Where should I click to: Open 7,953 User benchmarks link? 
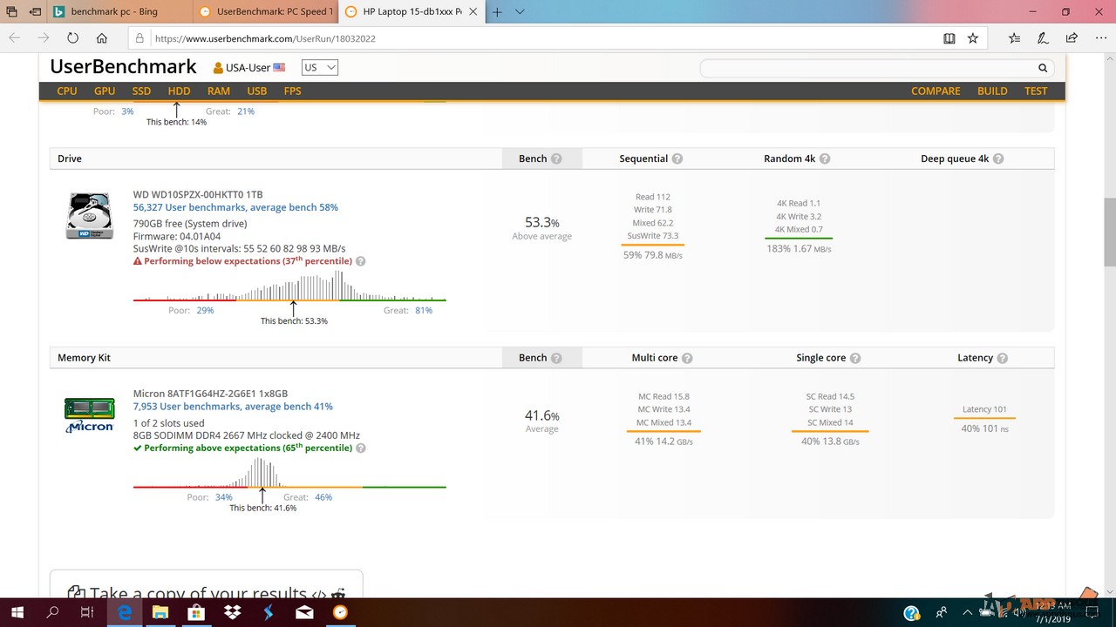point(233,407)
